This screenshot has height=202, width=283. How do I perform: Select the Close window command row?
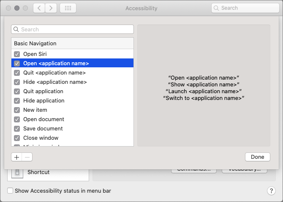tap(41, 138)
